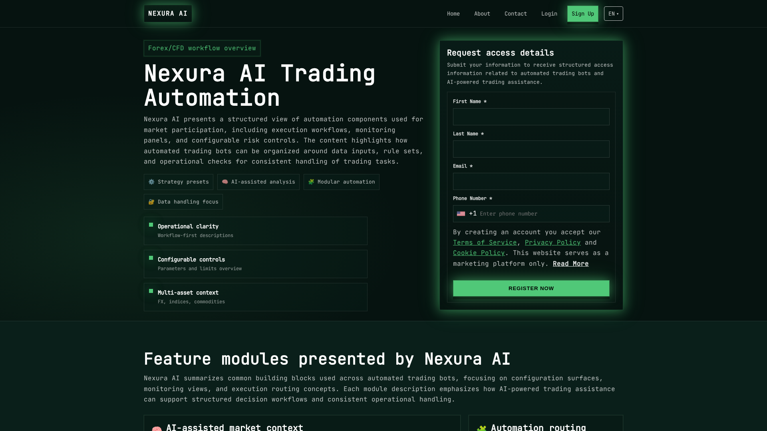Screen dimensions: 767x431
Task: Click the green square beside Operational clarity
Action: click(x=151, y=225)
